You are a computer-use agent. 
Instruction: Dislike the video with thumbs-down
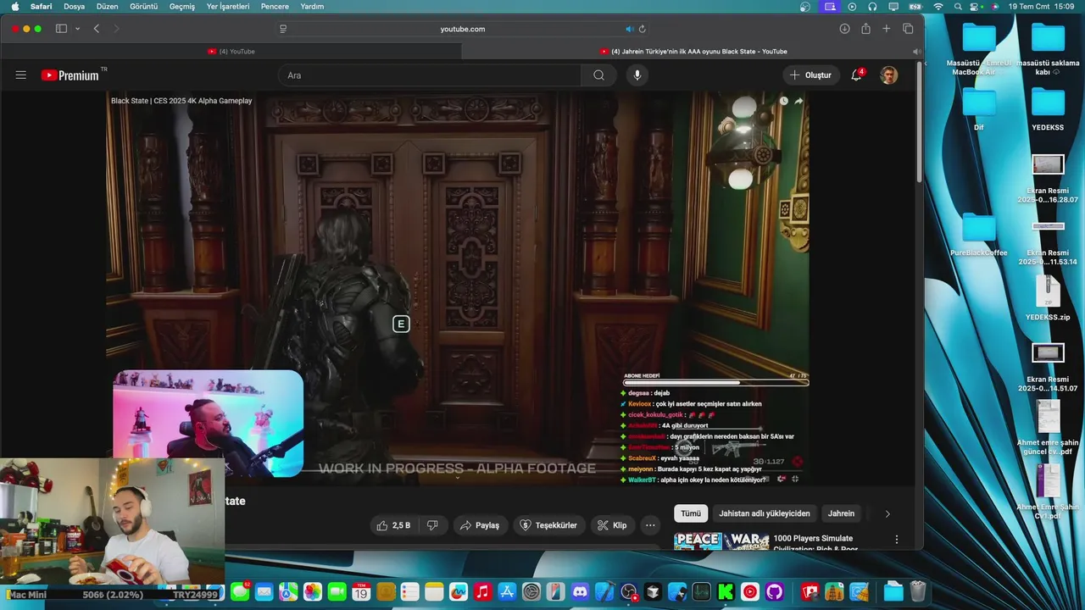tap(432, 525)
